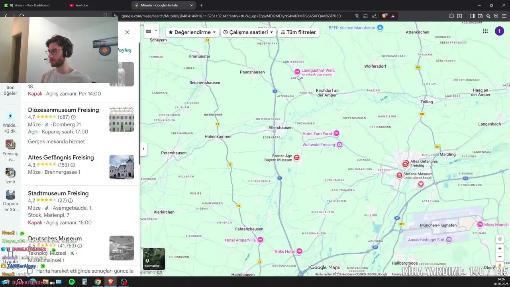Open the browser main hamburger menu

click(x=504, y=16)
